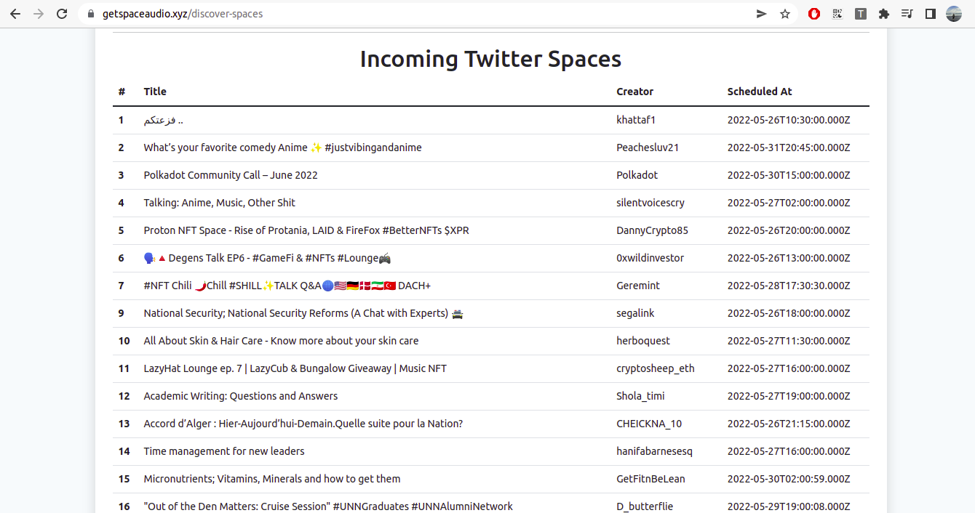Select the favorite comedy Anime space title
This screenshot has height=513, width=975.
282,148
